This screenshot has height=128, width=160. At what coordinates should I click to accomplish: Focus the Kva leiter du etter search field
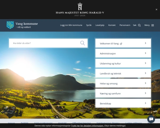click(x=48, y=43)
